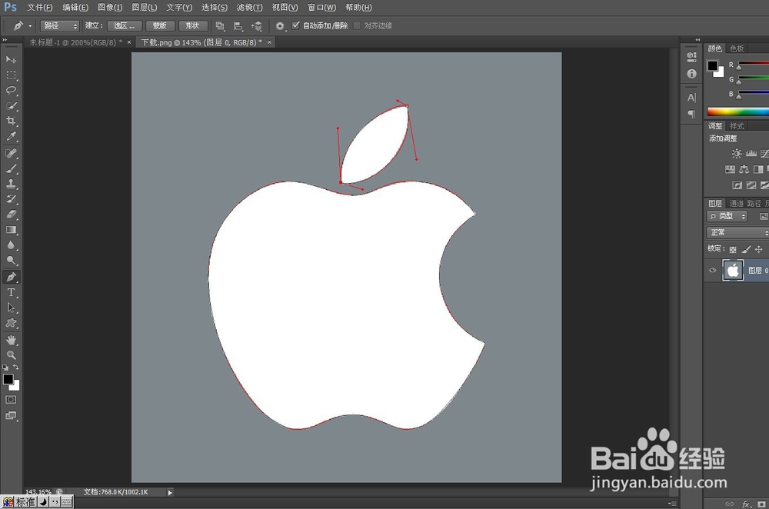Screen dimensions: 769x509
Task: Toggle lock position
Action: 759,249
